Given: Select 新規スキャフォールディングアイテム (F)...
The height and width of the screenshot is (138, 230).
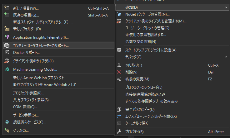Looking at the screenshot, I should [59, 22].
